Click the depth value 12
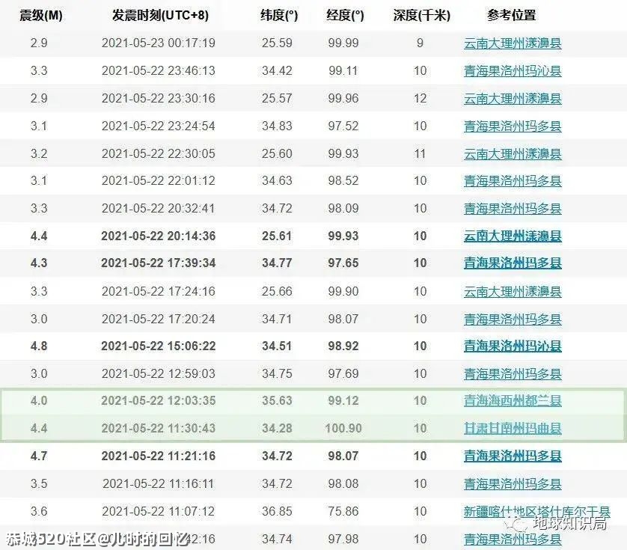This screenshot has height=550, width=627. [420, 98]
